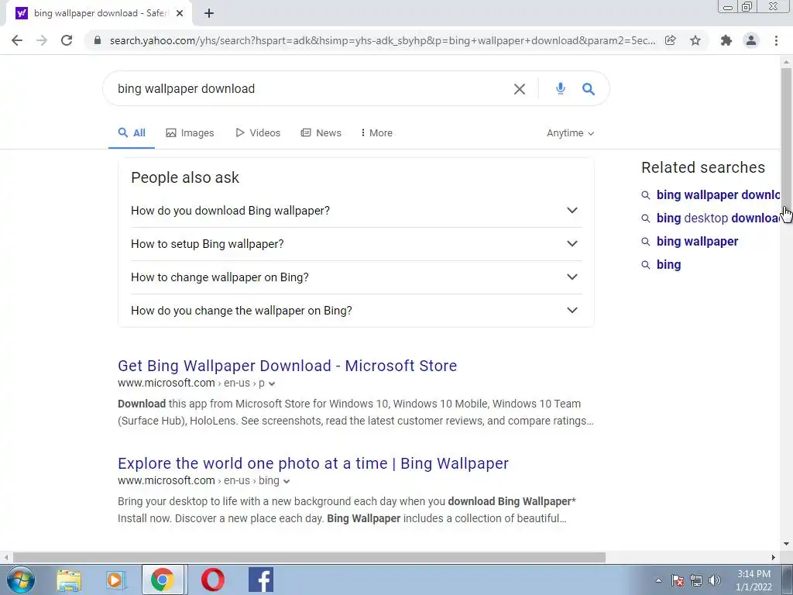This screenshot has width=793, height=595.
Task: Open the More search options menu
Action: [x=377, y=133]
